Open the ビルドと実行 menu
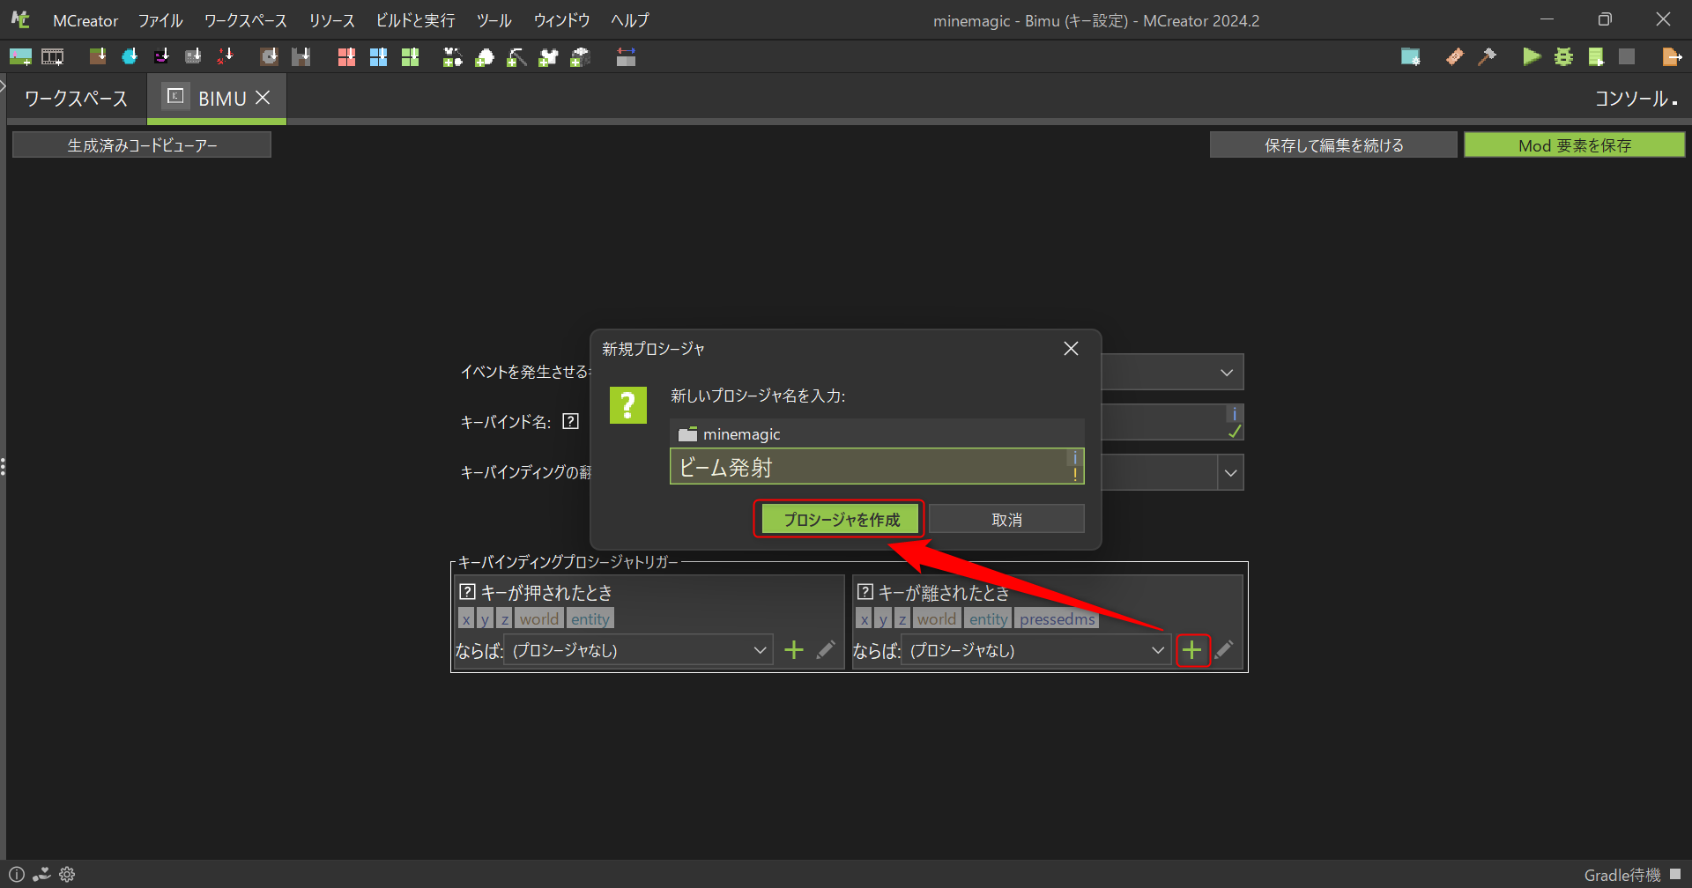 pyautogui.click(x=416, y=20)
